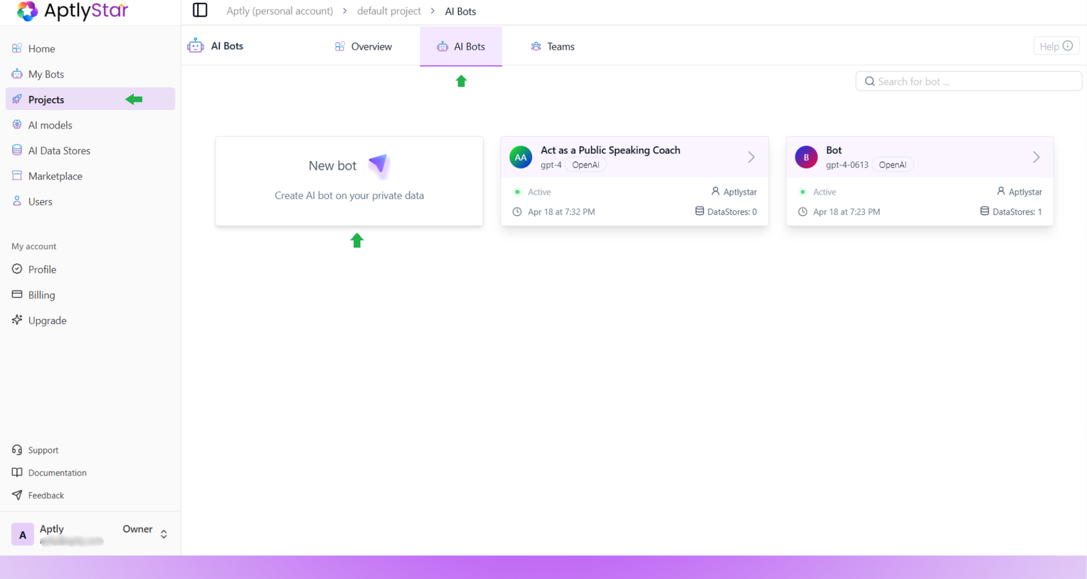Open AI Data Stores database icon
The width and height of the screenshot is (1087, 579).
coord(17,150)
